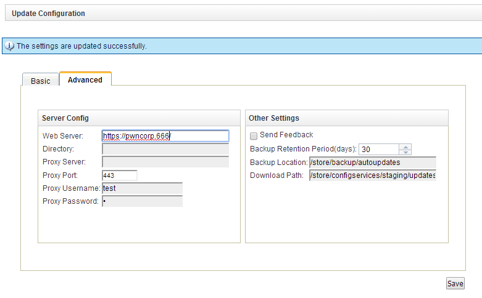The height and width of the screenshot is (298, 482).
Task: Switch to the Basic tab
Action: point(41,79)
